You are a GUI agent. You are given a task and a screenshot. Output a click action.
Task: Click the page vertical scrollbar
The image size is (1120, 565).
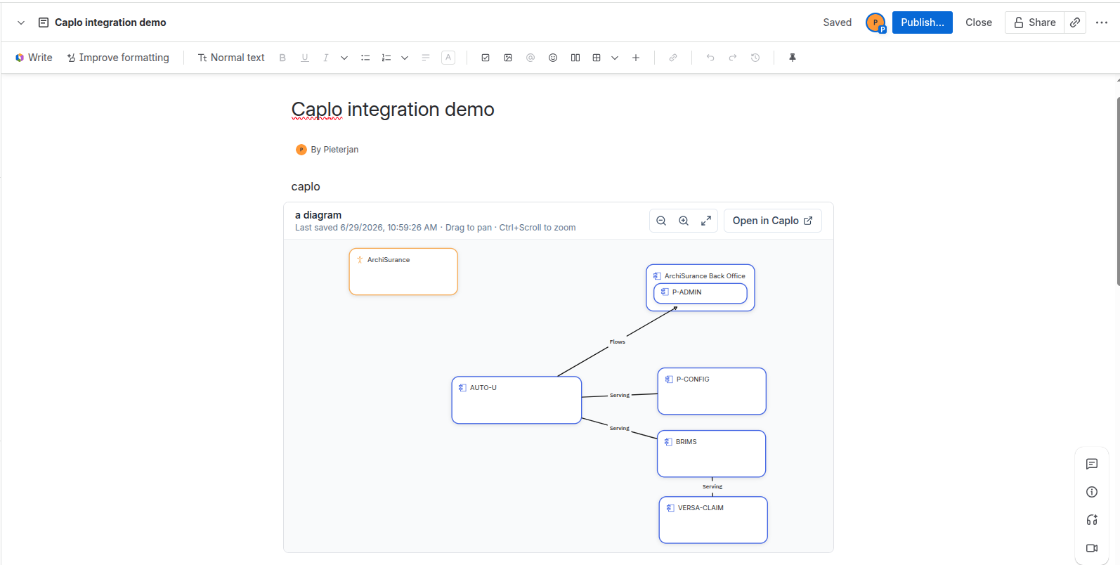pos(1117,191)
